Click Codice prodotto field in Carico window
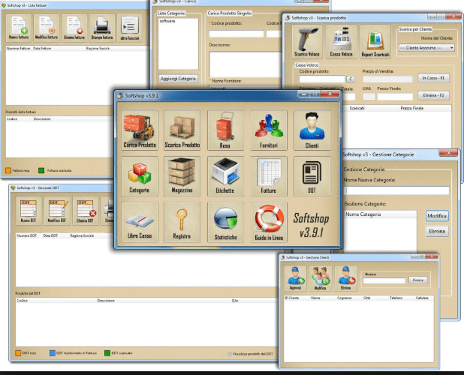464x375 pixels. click(x=237, y=34)
